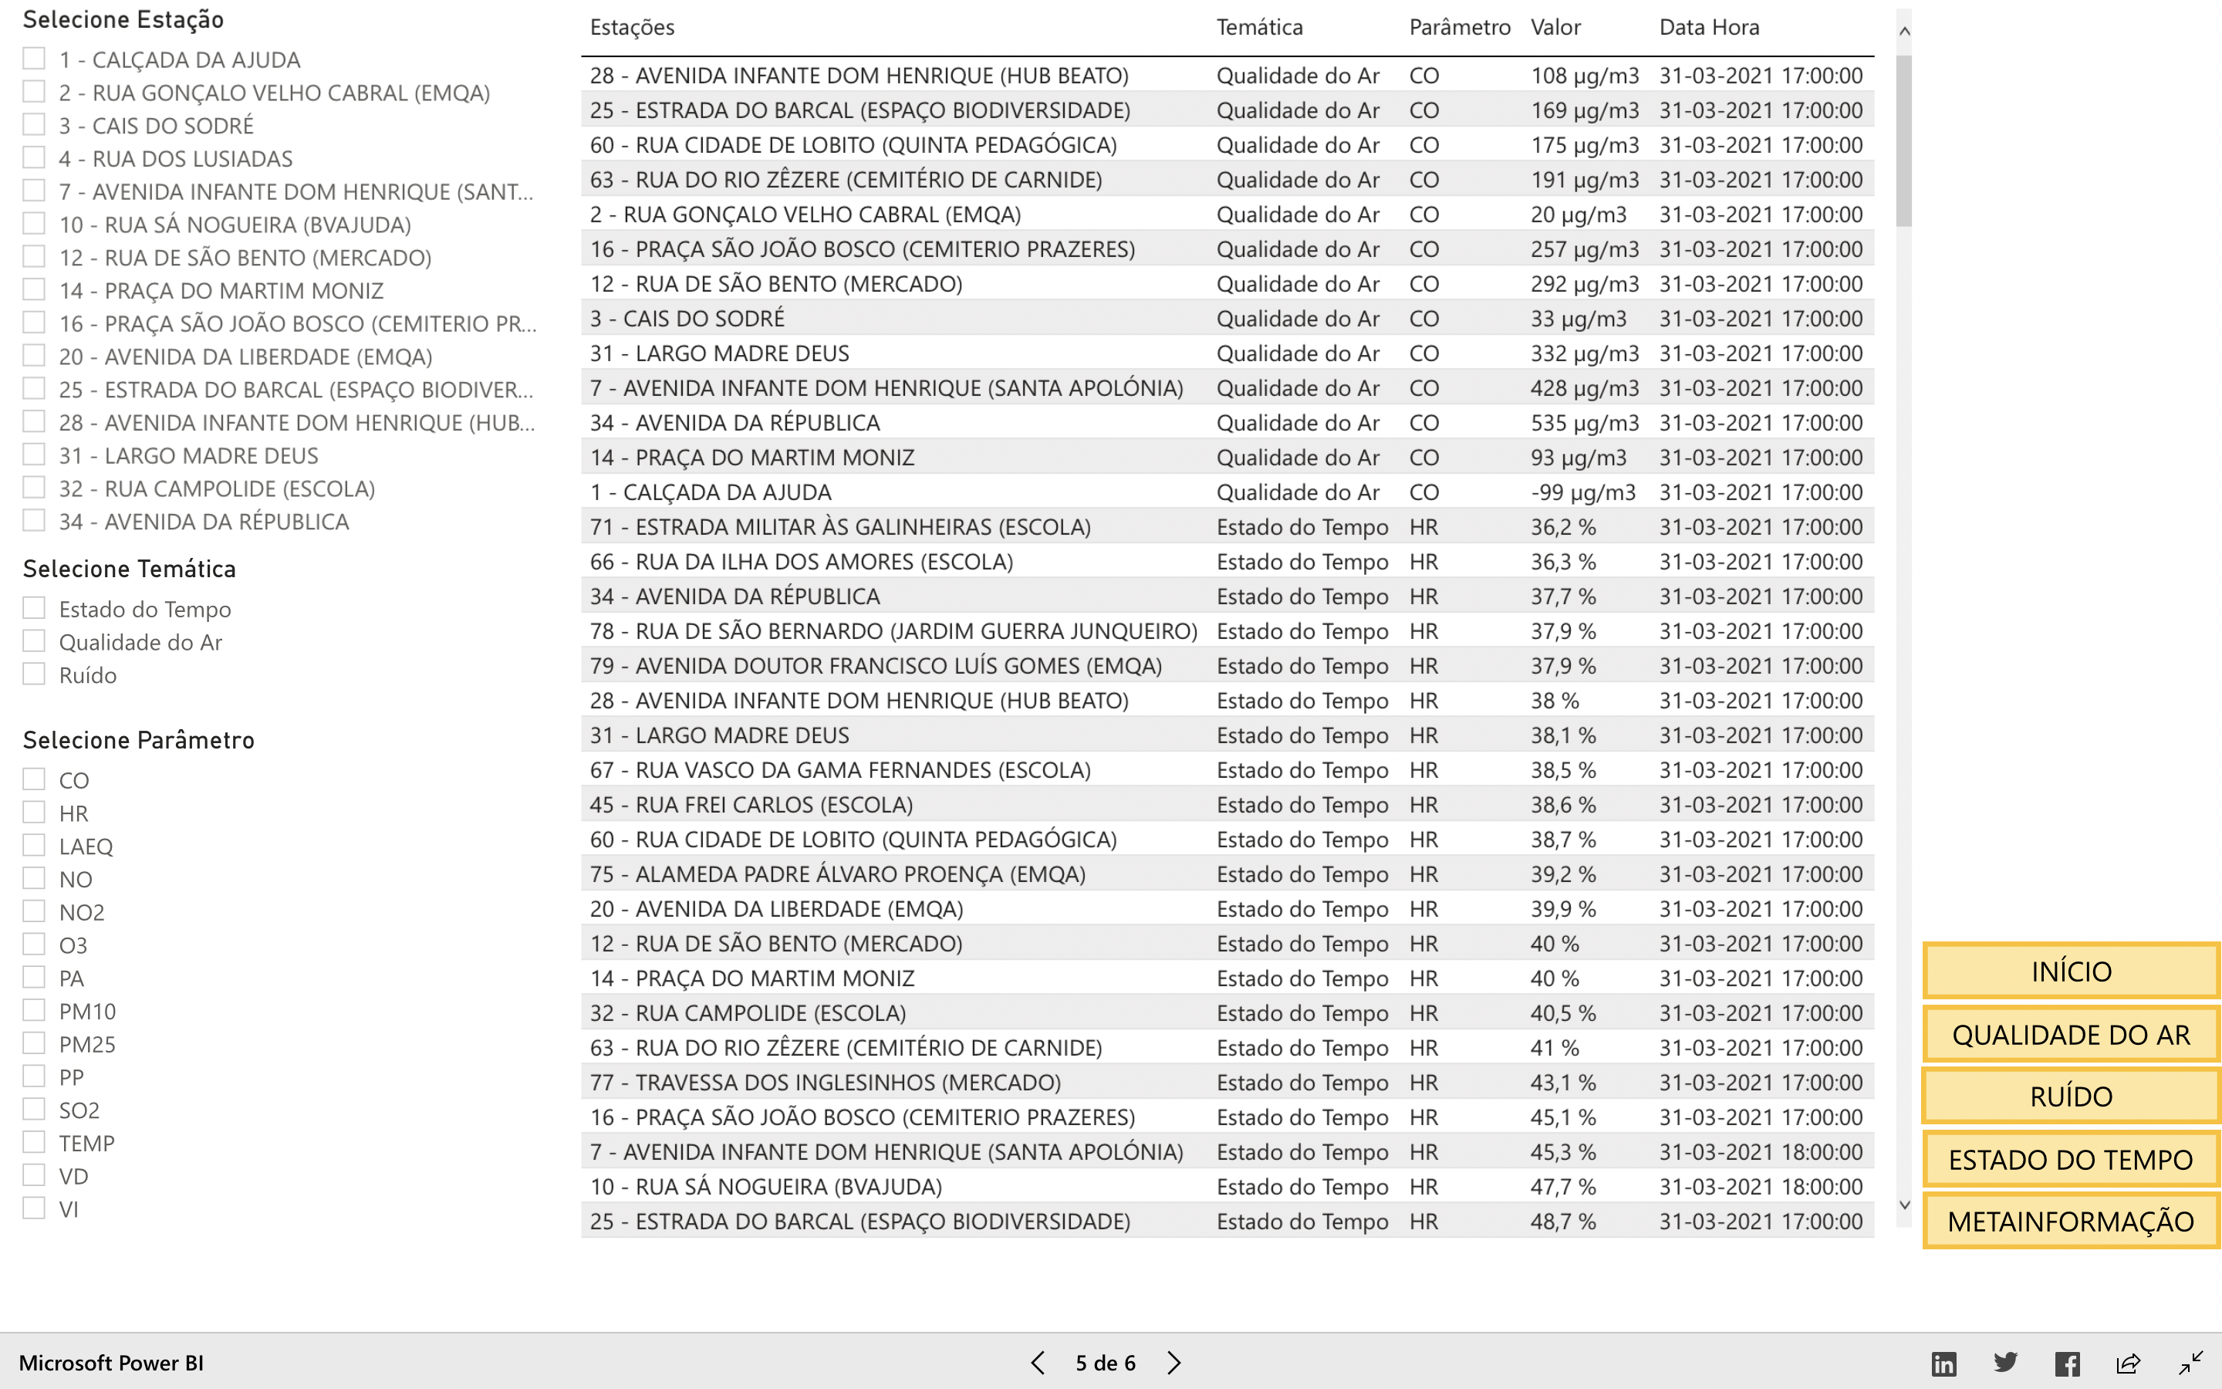Tick the HR parameter checkbox
Screen dimensions: 2222x1389
(34, 813)
